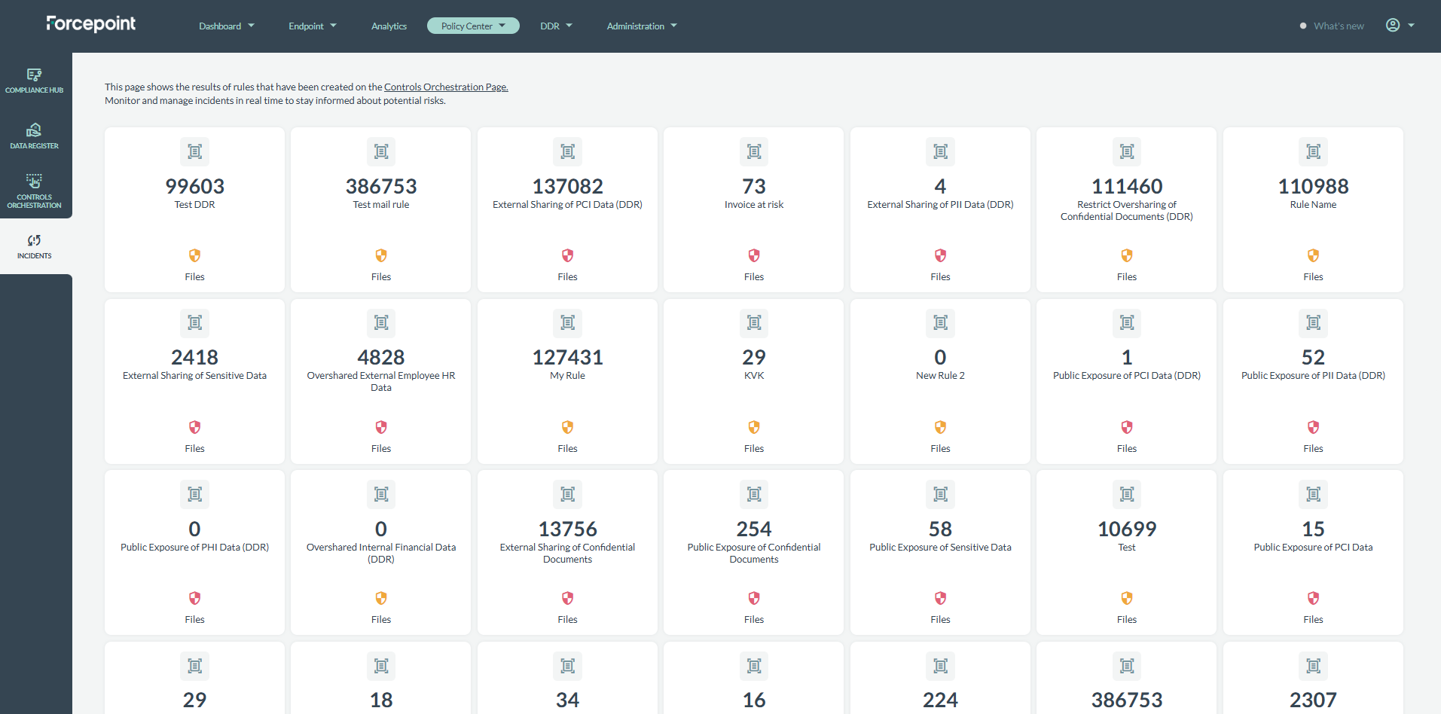Screen dimensions: 1441x714
Task: Click orange shield on Rule Name card
Action: pos(1314,255)
